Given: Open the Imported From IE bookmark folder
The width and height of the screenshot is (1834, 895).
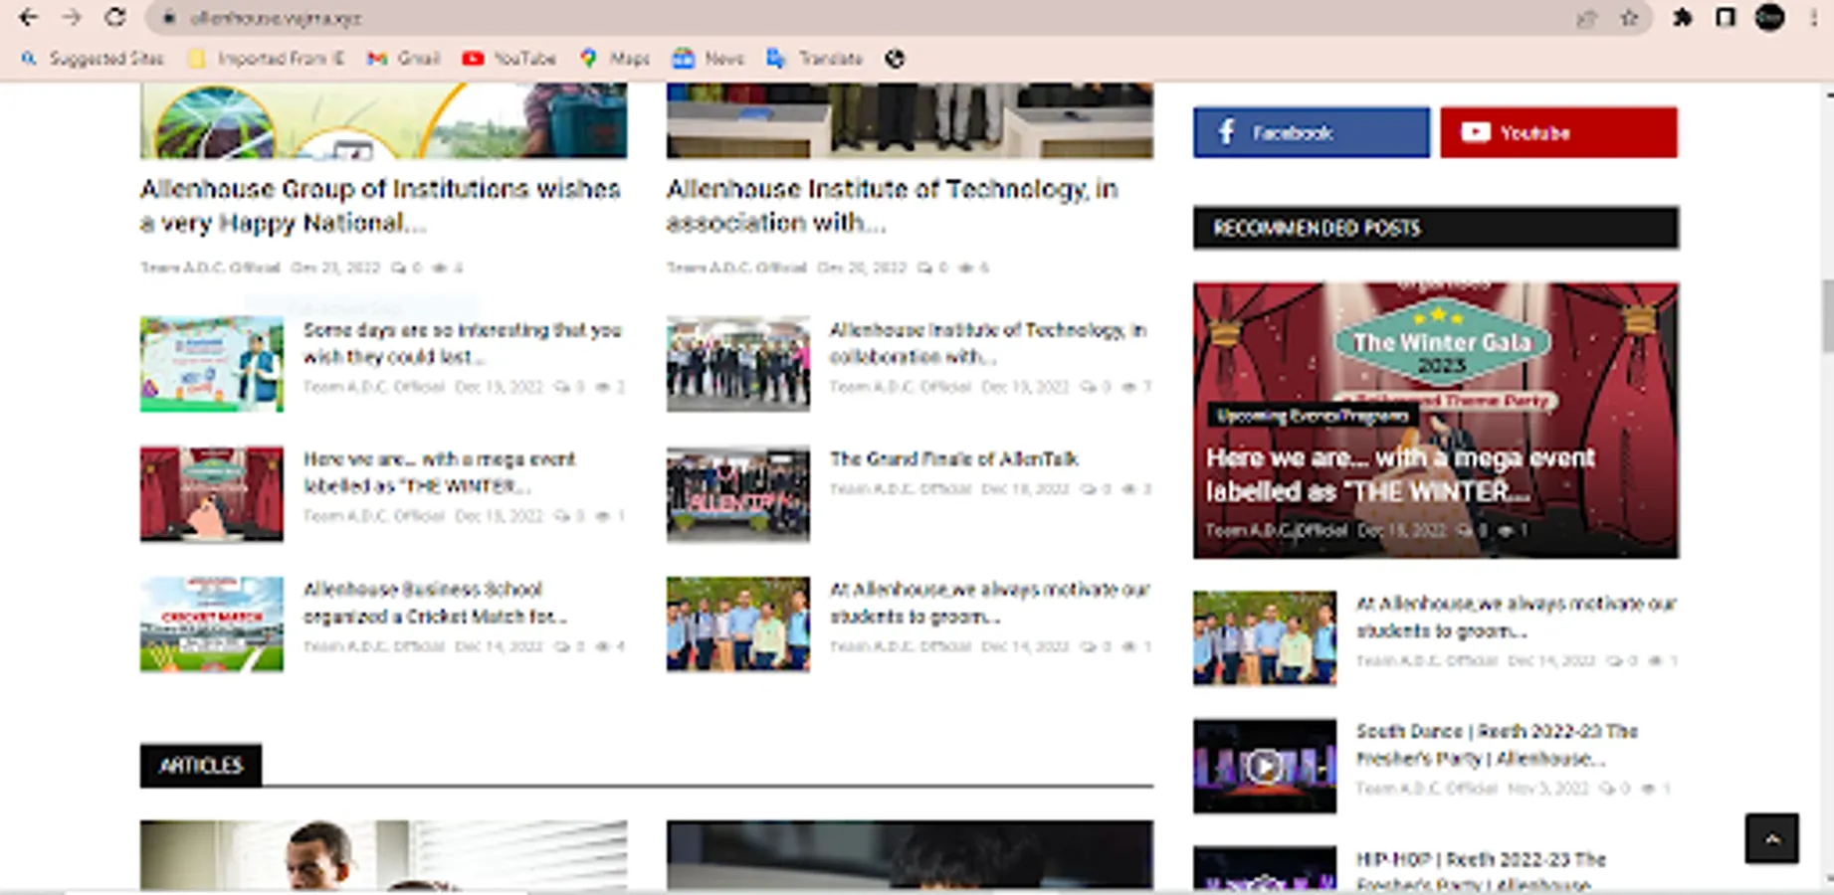Looking at the screenshot, I should 267,59.
